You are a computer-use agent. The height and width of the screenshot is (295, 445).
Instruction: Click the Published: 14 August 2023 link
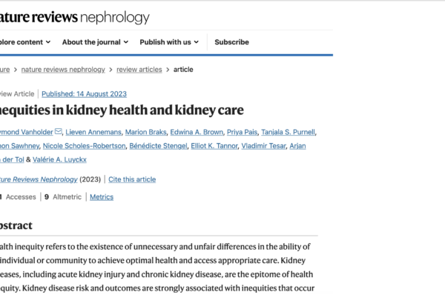(84, 94)
